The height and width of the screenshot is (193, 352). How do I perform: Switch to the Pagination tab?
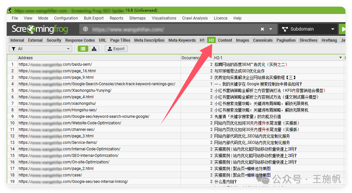286,40
